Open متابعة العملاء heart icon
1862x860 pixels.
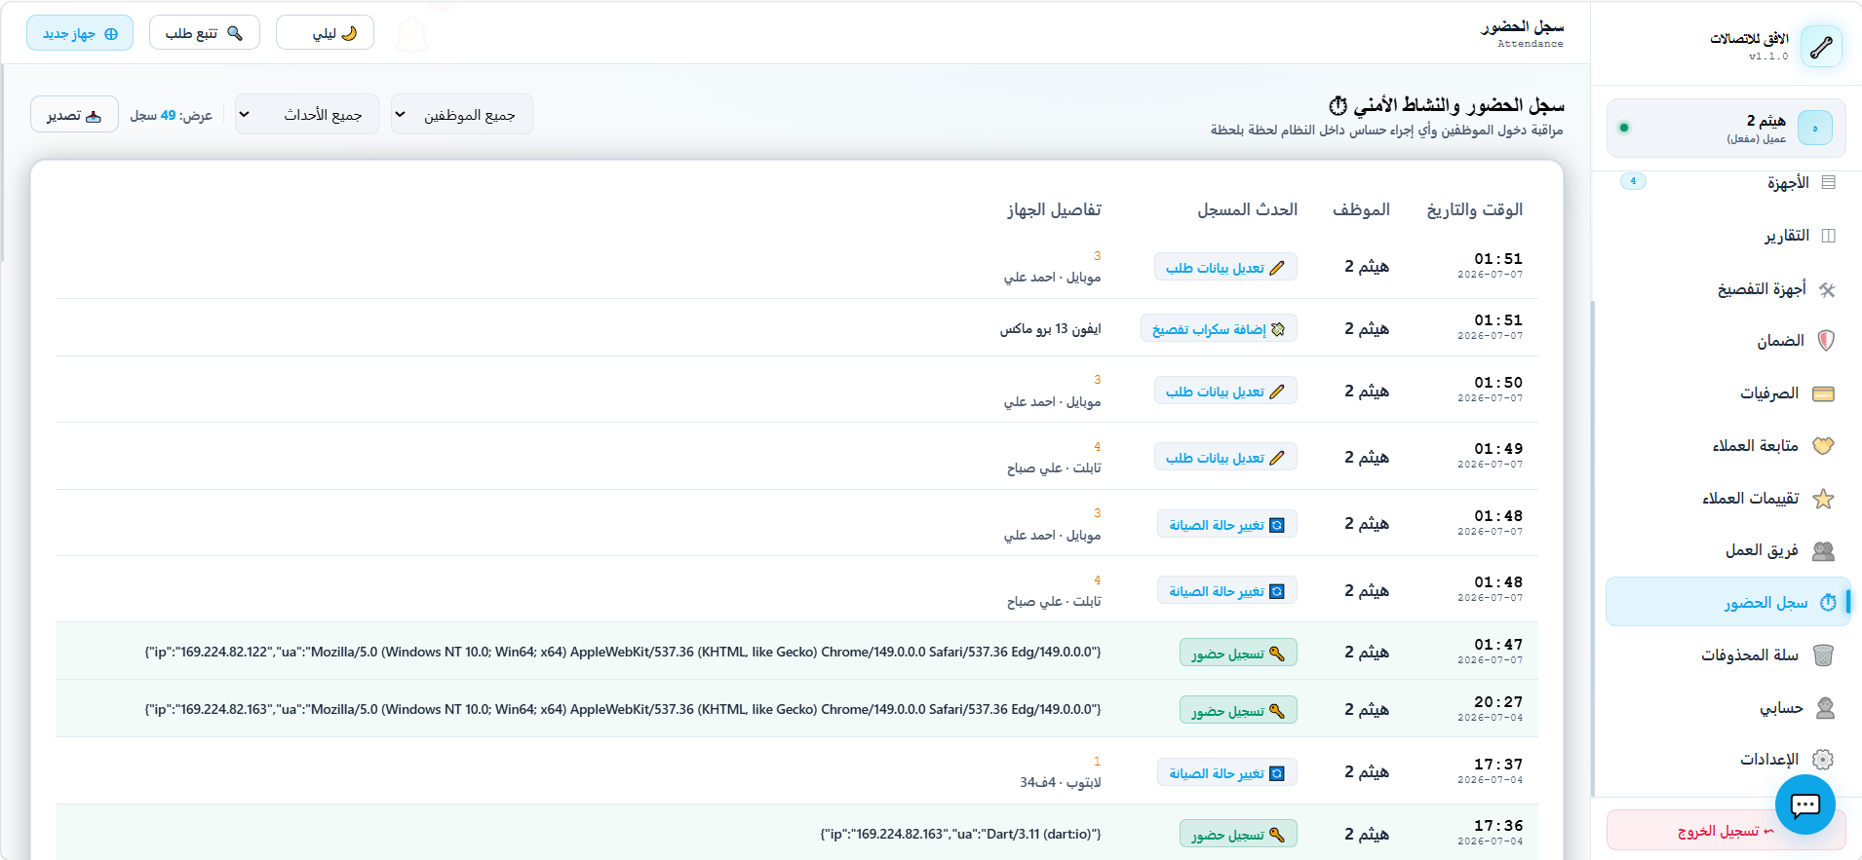(1823, 446)
